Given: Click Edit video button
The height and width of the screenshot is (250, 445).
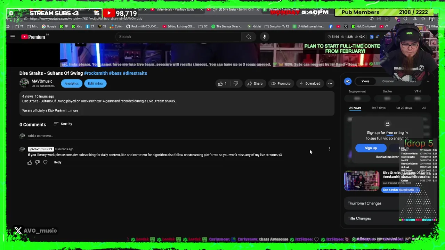Looking at the screenshot, I should click(95, 83).
